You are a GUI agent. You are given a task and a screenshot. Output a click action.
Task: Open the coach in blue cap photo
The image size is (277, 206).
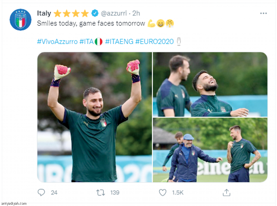210,150
